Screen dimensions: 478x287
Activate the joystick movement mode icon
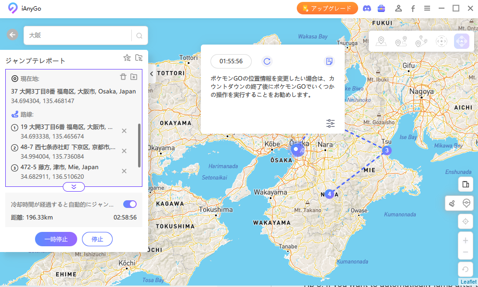(461, 41)
